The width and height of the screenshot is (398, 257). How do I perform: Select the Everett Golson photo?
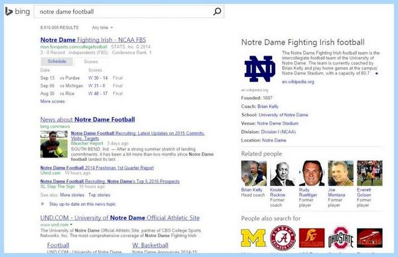pyautogui.click(x=369, y=173)
